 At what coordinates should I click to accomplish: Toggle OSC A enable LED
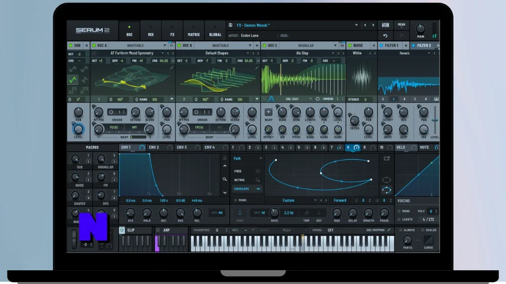tap(94, 45)
